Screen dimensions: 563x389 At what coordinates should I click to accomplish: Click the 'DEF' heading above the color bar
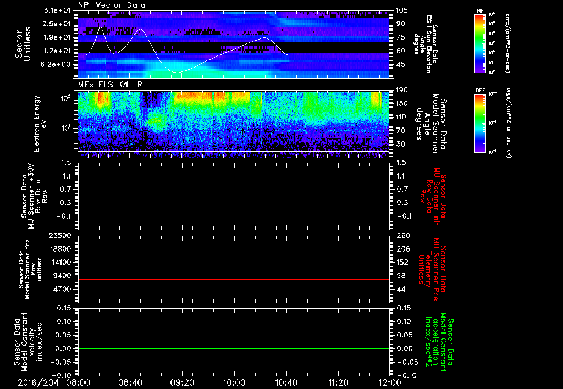pyautogui.click(x=480, y=91)
